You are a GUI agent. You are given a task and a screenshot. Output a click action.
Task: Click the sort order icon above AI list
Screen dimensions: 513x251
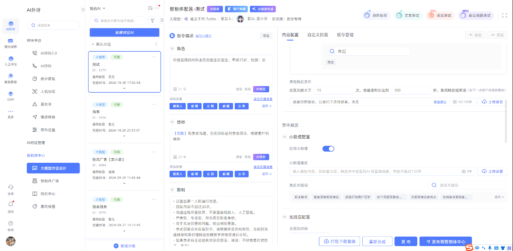pyautogui.click(x=150, y=8)
